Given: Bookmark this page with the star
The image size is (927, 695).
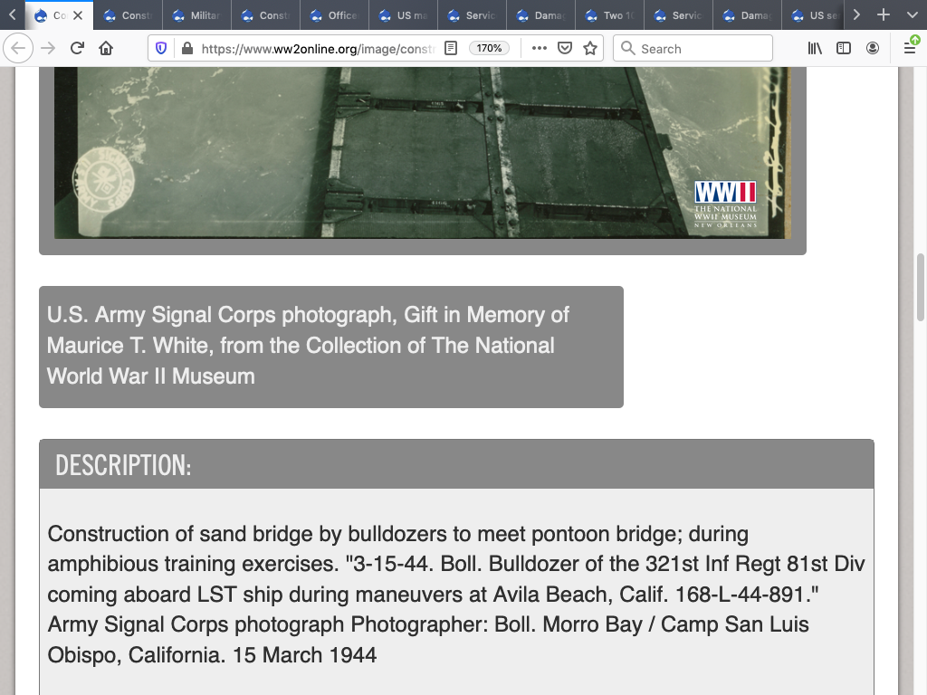Looking at the screenshot, I should tap(590, 49).
